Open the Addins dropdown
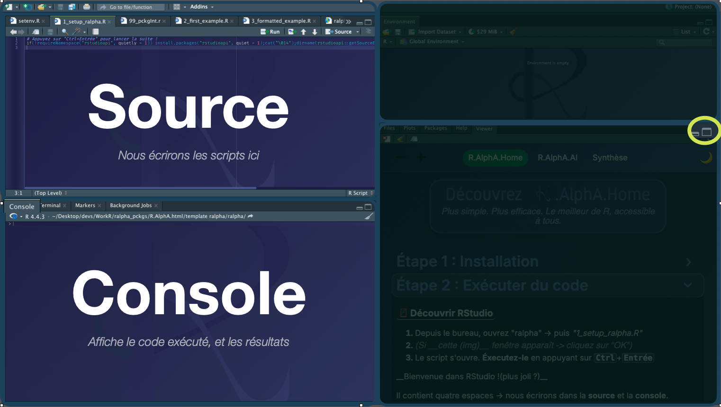The width and height of the screenshot is (721, 407). point(202,7)
